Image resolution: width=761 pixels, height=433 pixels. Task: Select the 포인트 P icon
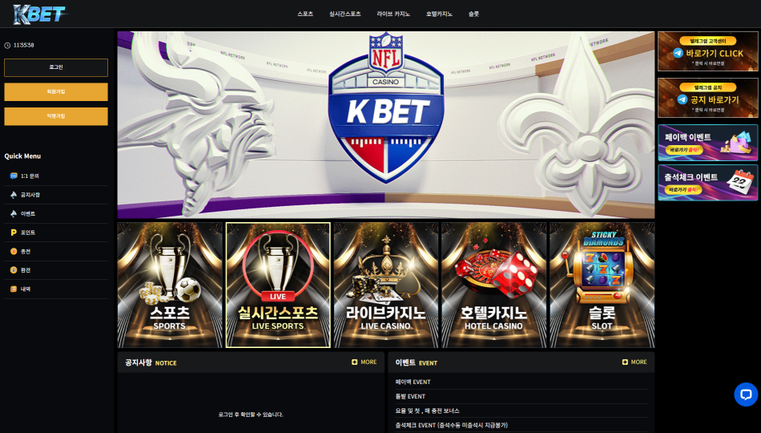pyautogui.click(x=14, y=233)
